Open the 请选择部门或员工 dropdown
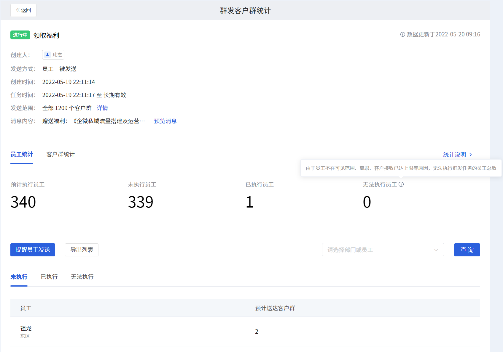Image resolution: width=503 pixels, height=352 pixels. click(x=383, y=250)
